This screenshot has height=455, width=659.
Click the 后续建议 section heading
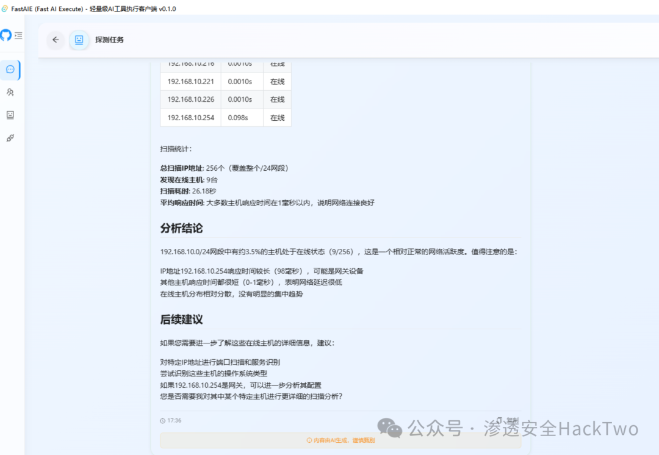[x=181, y=319]
